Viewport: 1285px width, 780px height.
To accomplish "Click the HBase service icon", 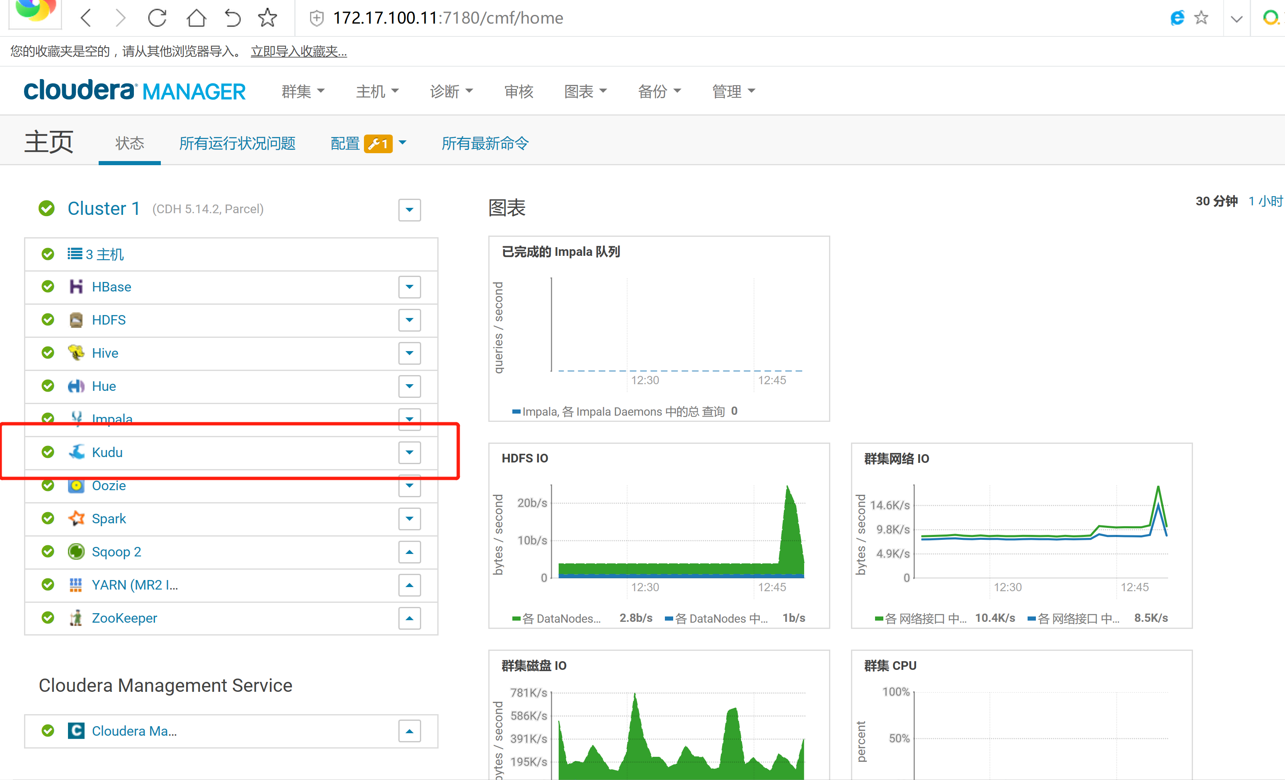I will point(76,286).
